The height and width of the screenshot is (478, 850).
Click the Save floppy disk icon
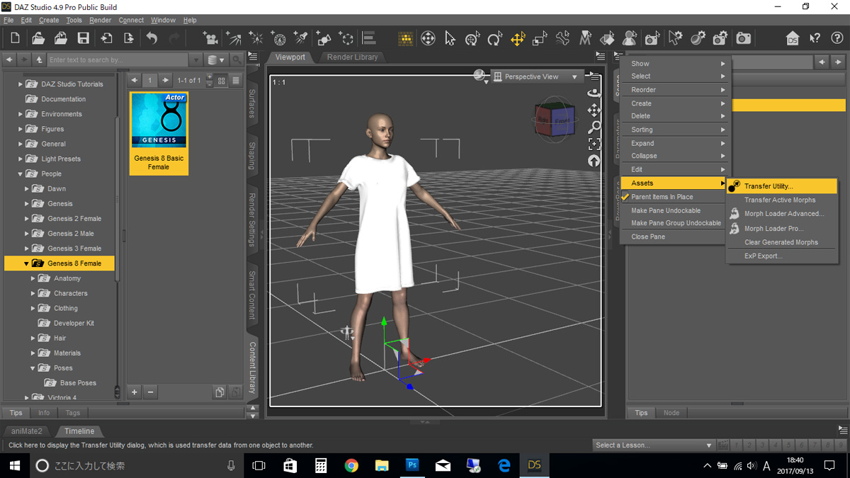(x=83, y=38)
